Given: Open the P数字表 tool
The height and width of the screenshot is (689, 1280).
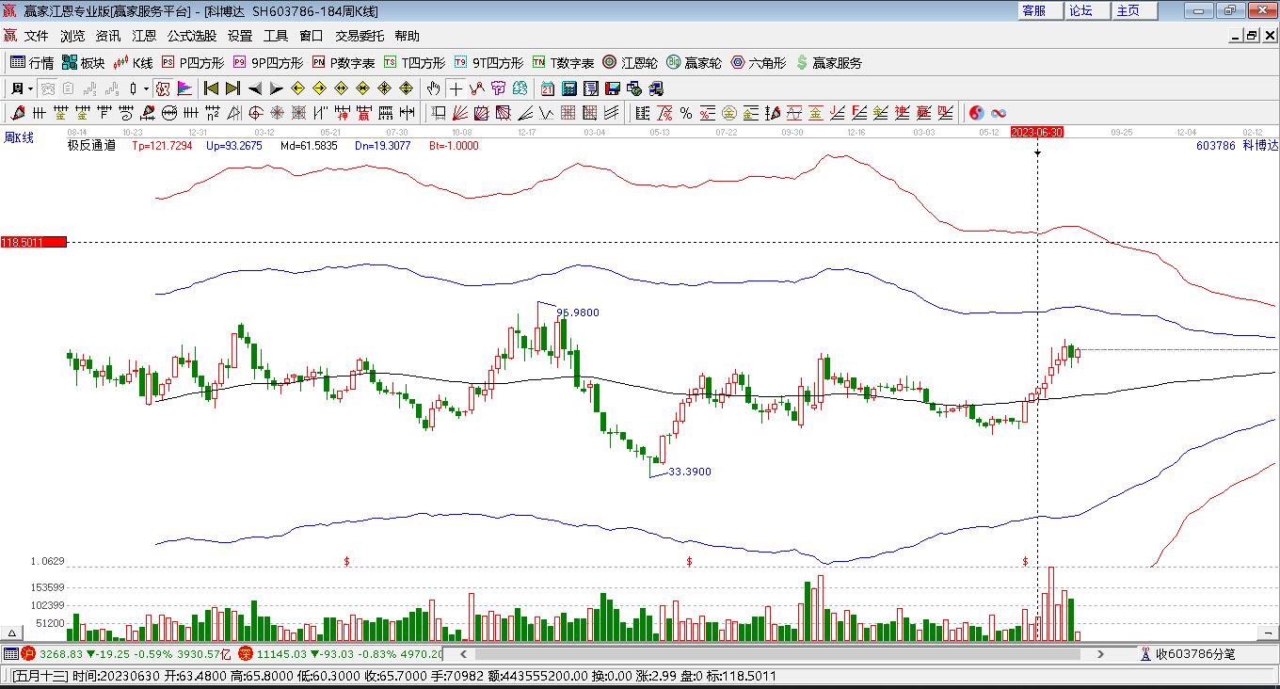Looking at the screenshot, I should [x=344, y=63].
